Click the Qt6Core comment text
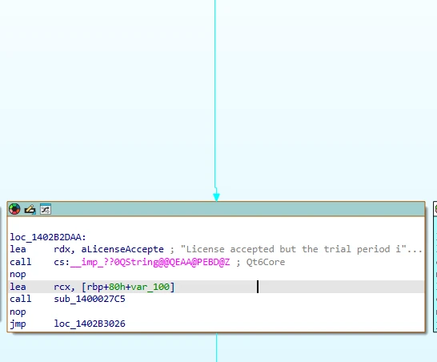437x362 pixels. click(x=266, y=262)
